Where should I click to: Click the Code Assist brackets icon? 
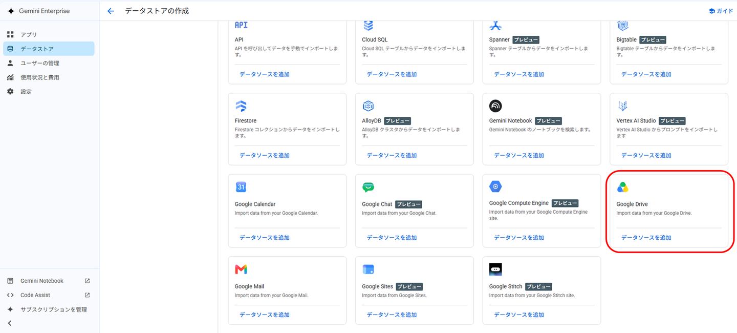coord(10,295)
